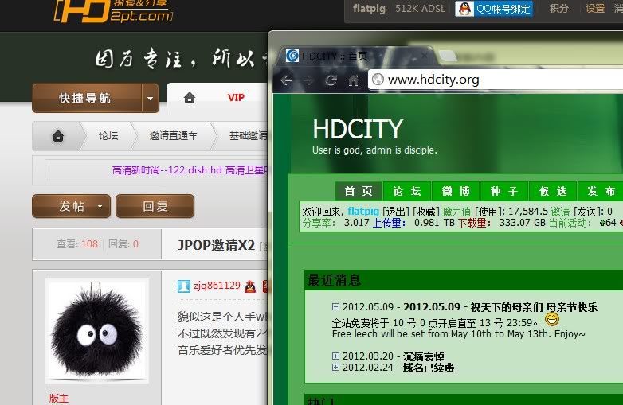Click the HD 2pt.com site logo
The image size is (623, 405).
113,10
